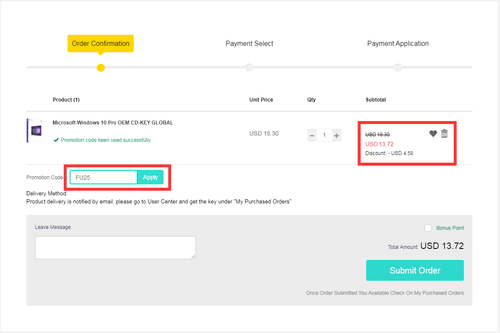Click the green promotion success checkmark

click(56, 140)
